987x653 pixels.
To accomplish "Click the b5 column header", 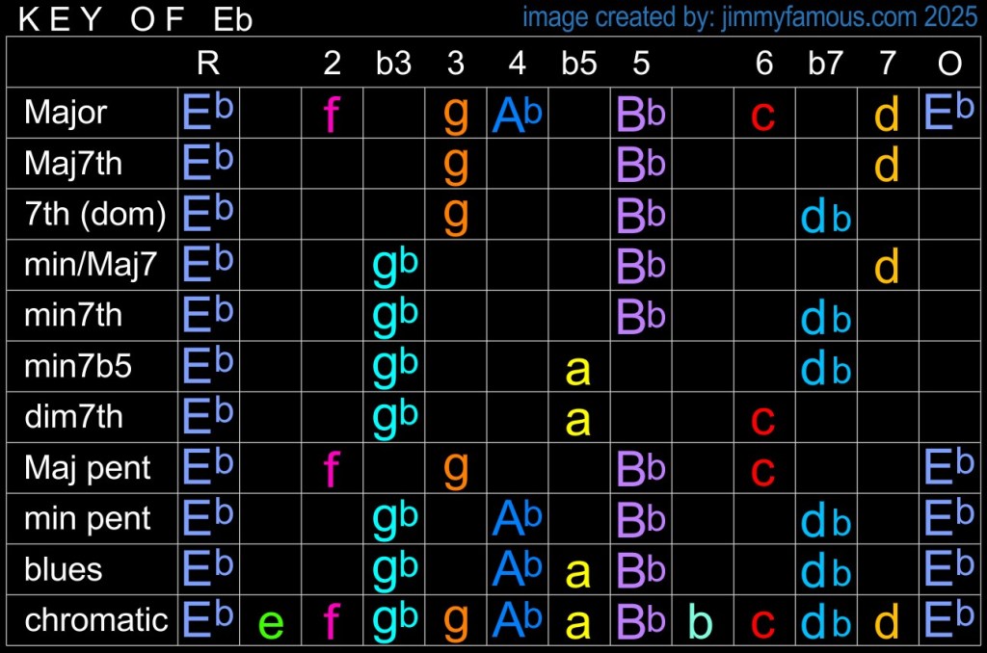I will pos(579,64).
